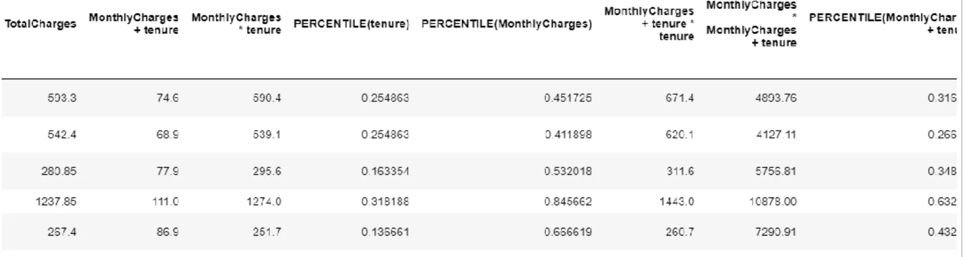Select the value 1443.0
The image size is (963, 257).
point(676,202)
